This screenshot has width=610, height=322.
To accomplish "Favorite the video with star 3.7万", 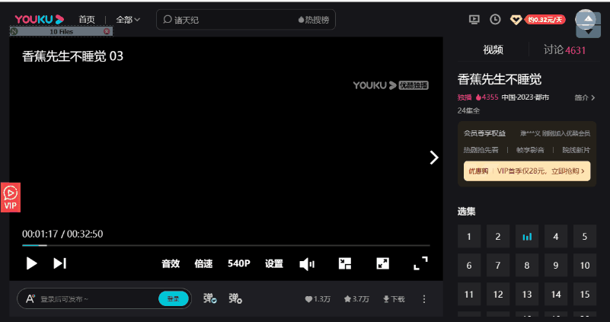I will tap(356, 299).
